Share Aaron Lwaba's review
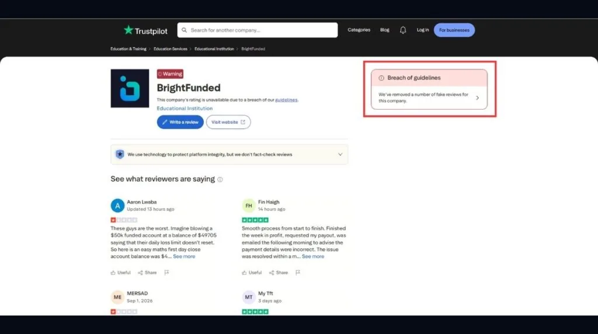This screenshot has width=598, height=334. tap(147, 273)
